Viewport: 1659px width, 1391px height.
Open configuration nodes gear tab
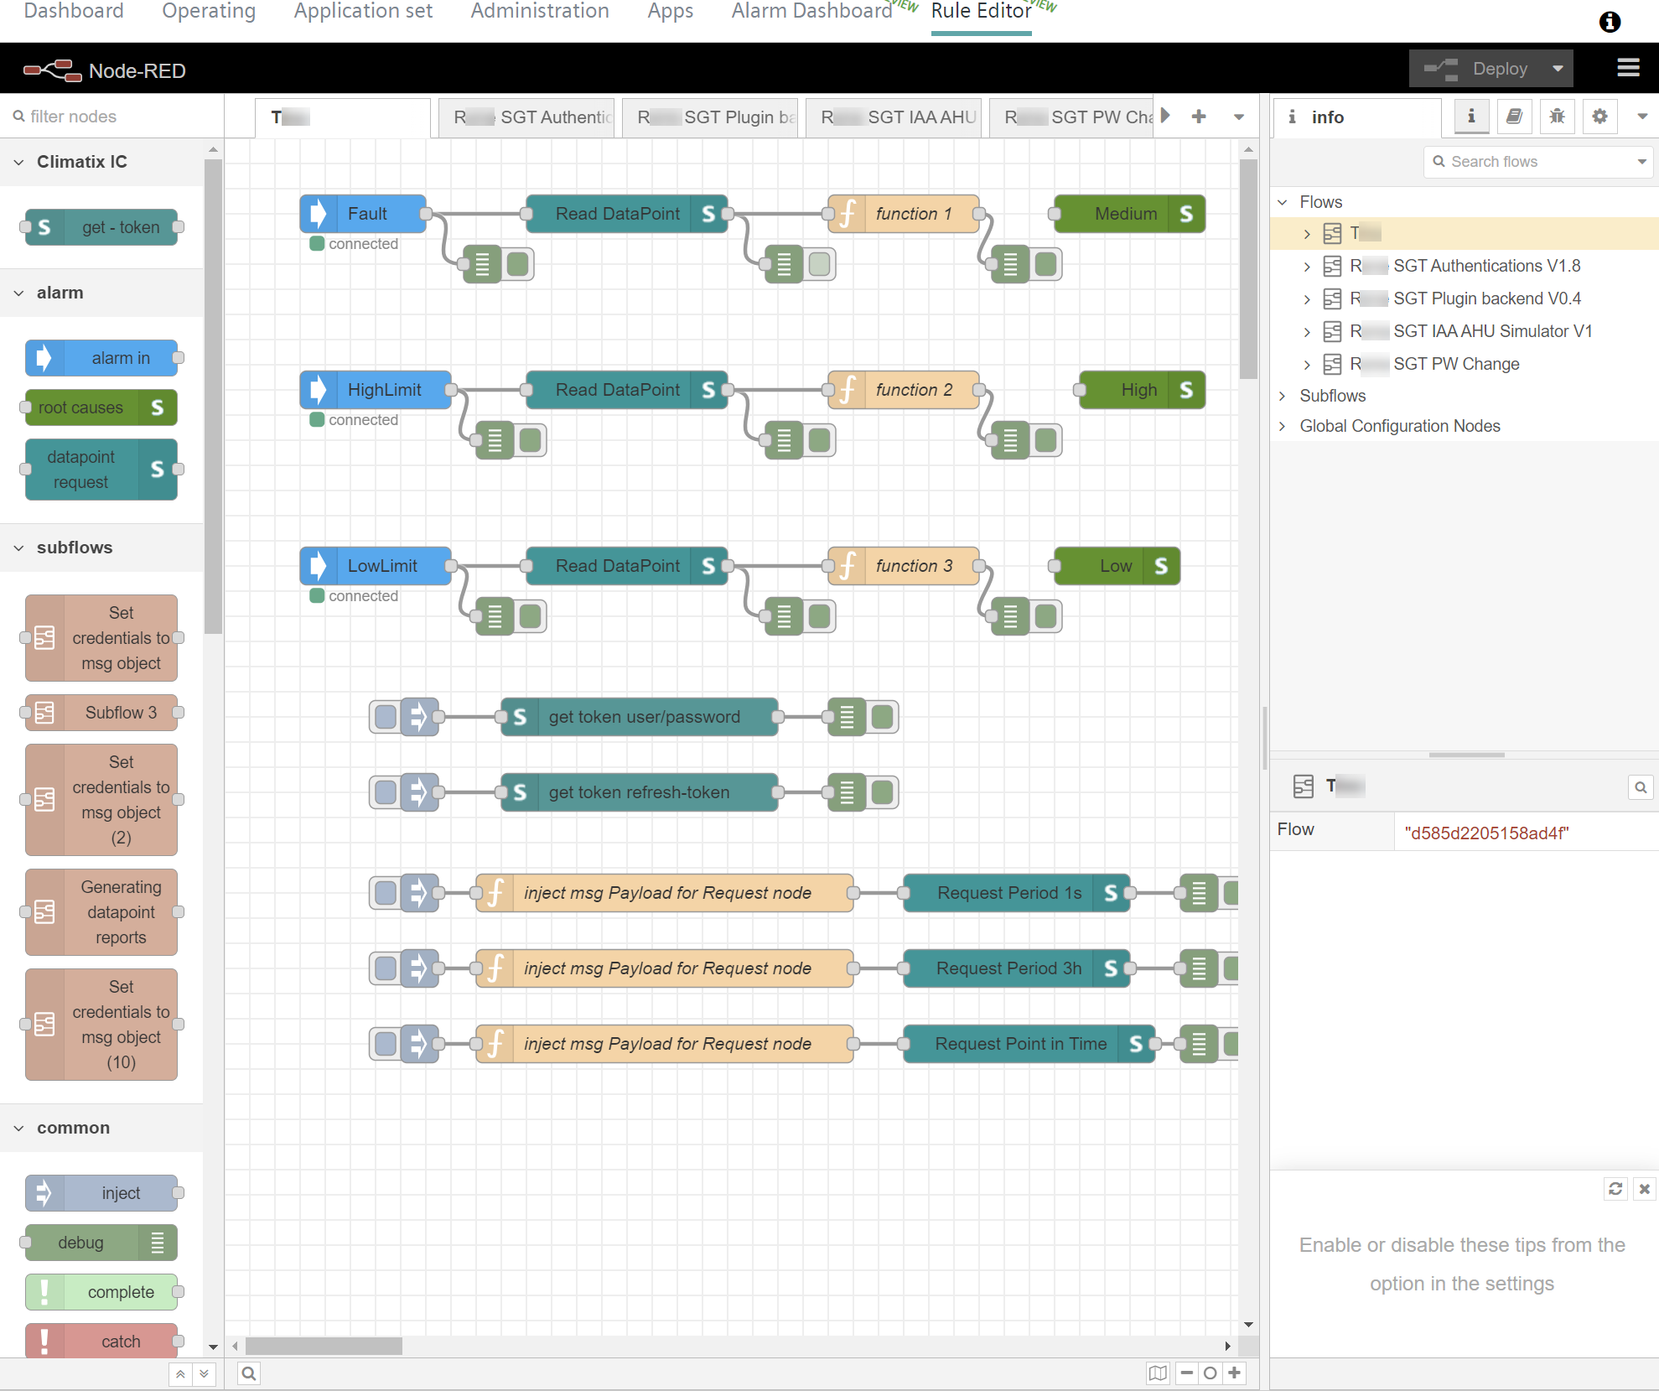click(x=1599, y=117)
